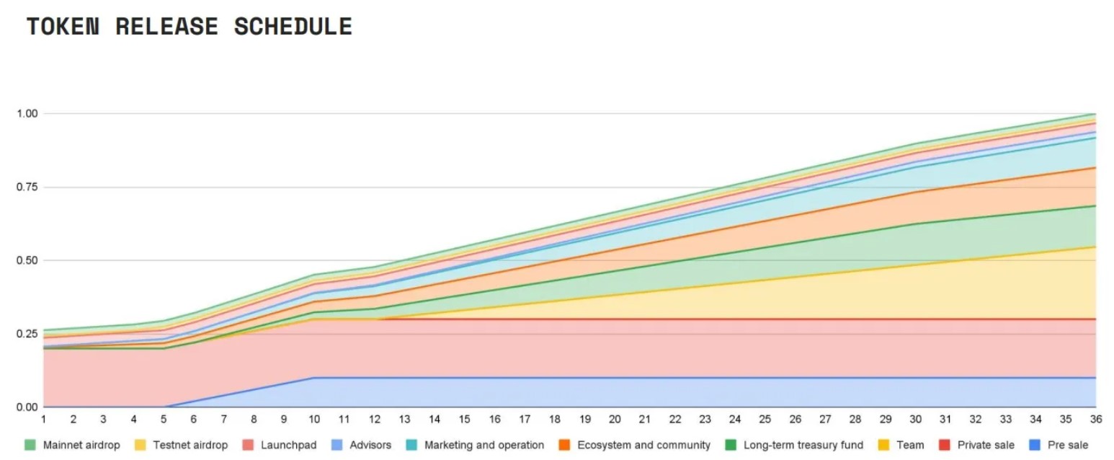The width and height of the screenshot is (1114, 460).
Task: Select the Team legend label
Action: pos(910,445)
